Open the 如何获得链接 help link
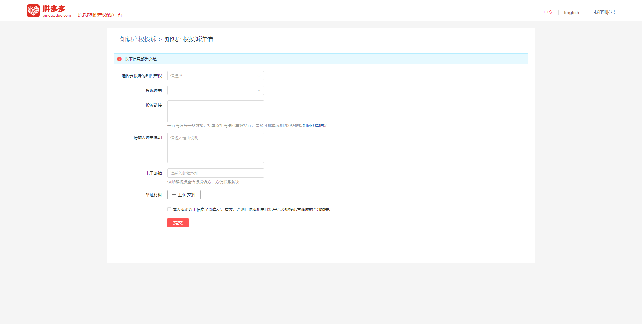 (x=315, y=126)
